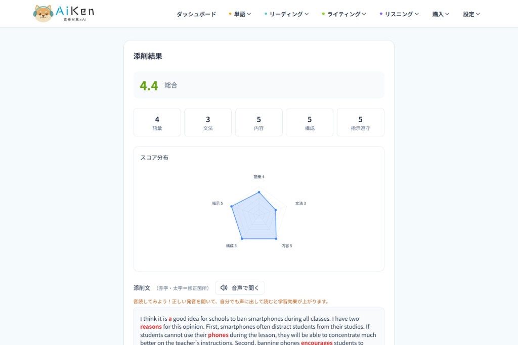This screenshot has height=345, width=518.
Task: Expand the ライティング menu
Action: 344,14
